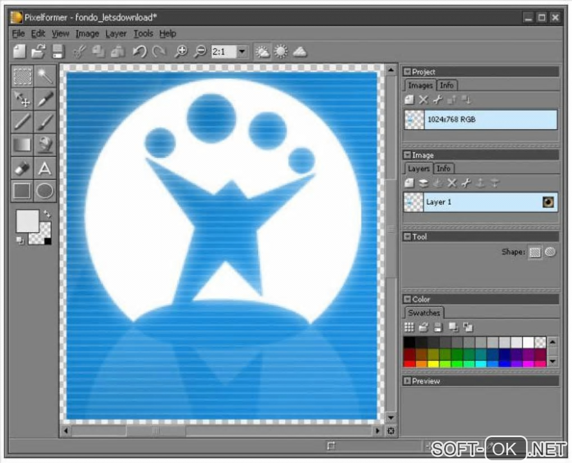Cut selection using the scissors icon
572x463 pixels.
79,52
